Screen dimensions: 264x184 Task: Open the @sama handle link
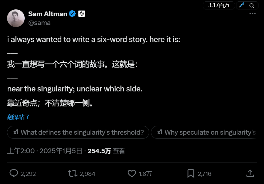tap(39, 23)
